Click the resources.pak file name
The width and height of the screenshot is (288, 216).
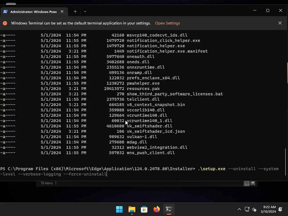[143, 89]
